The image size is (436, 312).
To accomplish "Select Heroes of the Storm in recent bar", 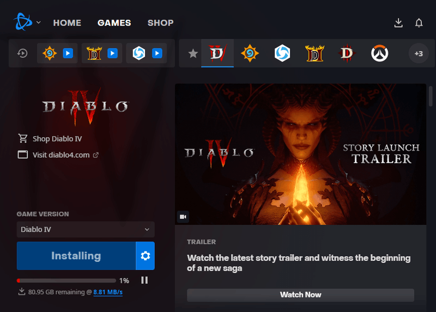I will click(x=139, y=53).
